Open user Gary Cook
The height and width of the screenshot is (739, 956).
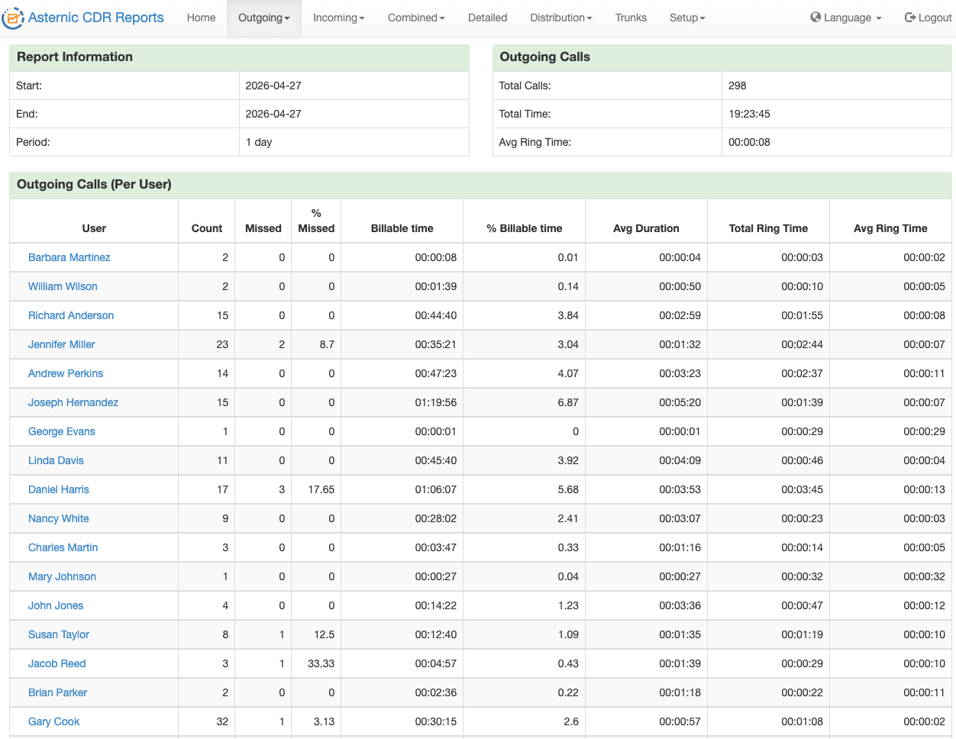(x=53, y=721)
